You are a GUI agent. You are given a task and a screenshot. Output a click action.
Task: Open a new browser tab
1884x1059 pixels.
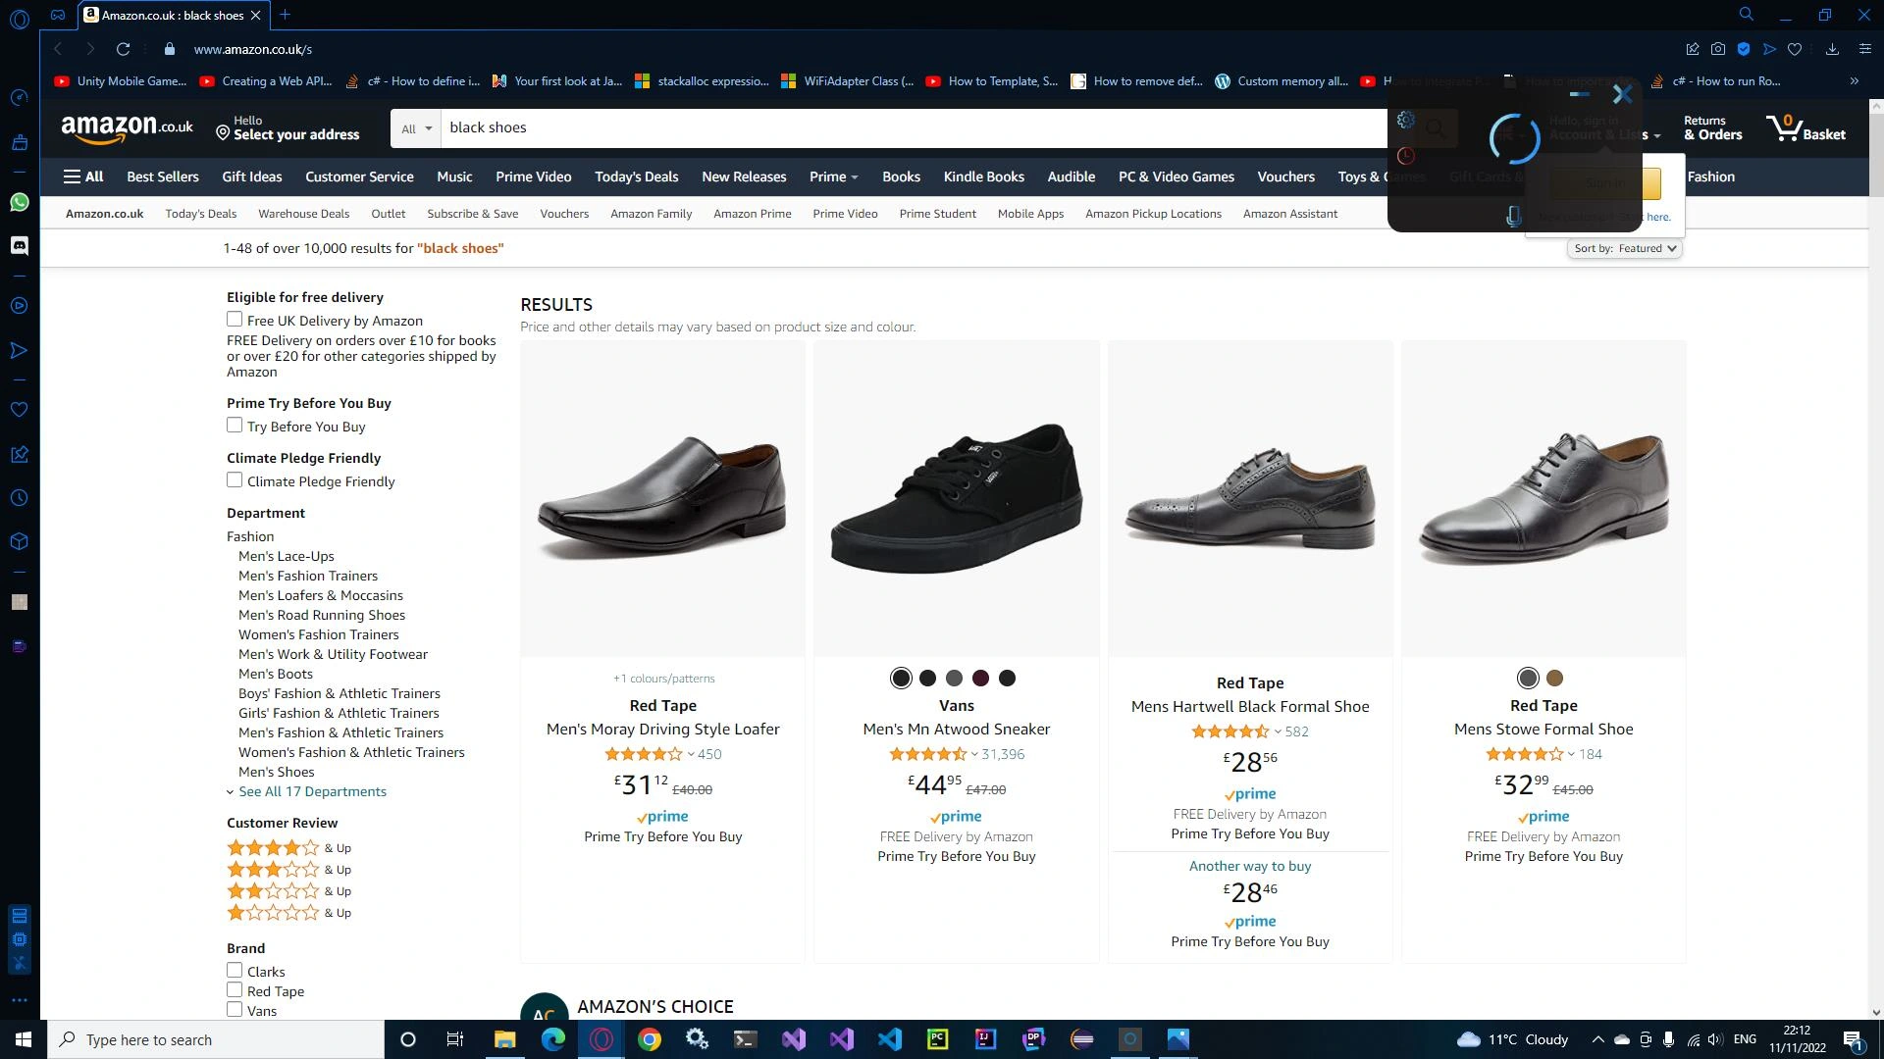click(x=285, y=15)
